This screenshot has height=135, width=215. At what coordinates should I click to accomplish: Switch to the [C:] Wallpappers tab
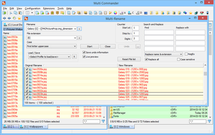point(33,126)
